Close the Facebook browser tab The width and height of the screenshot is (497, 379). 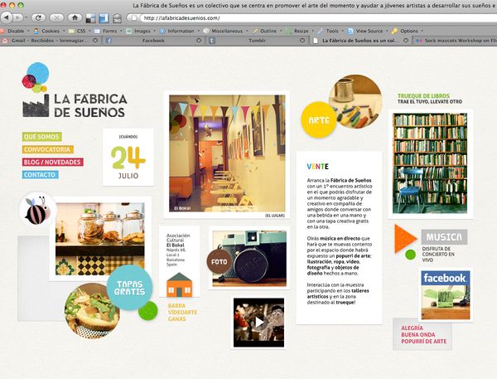(199, 41)
